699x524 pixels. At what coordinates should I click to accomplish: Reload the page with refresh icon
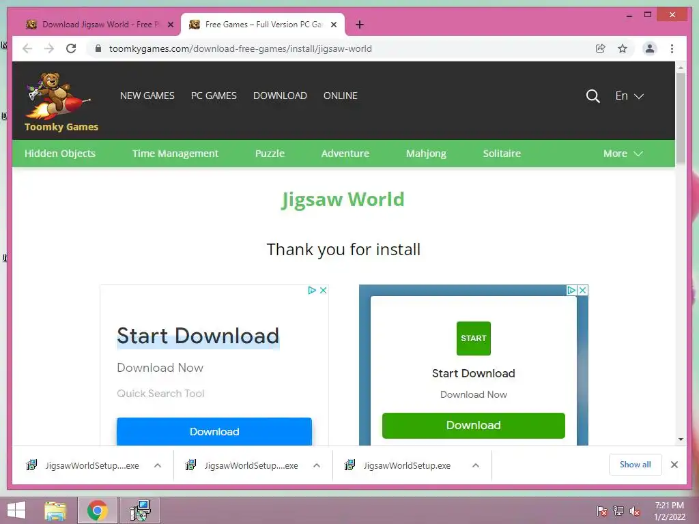71,48
